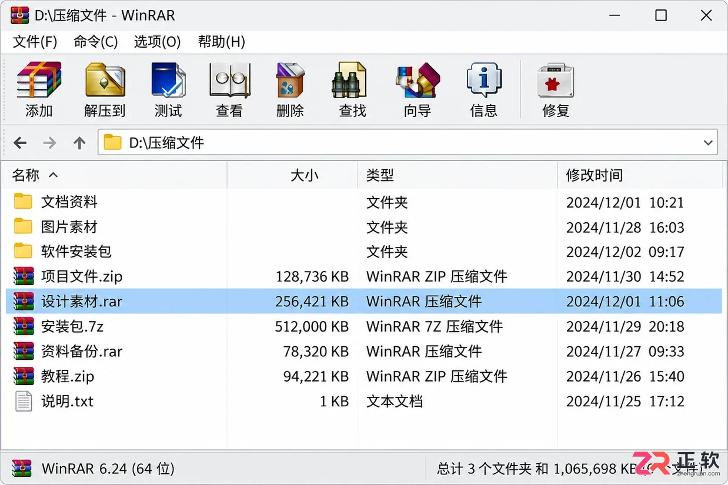Click the type cell WinRAR 7Z 压缩文件
728x485 pixels.
[x=435, y=326]
